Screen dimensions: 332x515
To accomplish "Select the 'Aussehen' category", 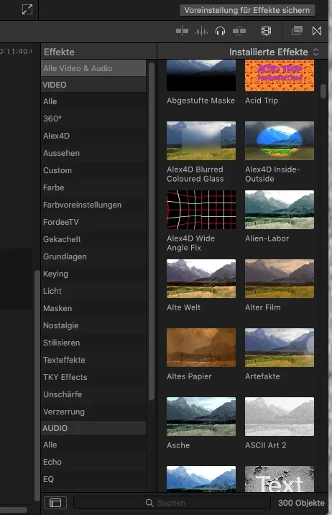I will coord(93,153).
